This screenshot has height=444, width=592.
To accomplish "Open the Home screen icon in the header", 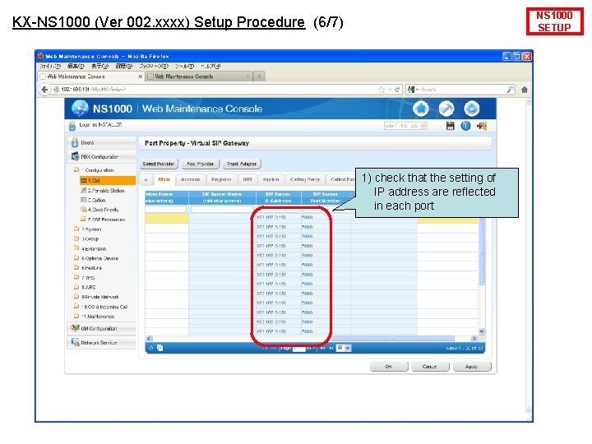I will pos(421,109).
